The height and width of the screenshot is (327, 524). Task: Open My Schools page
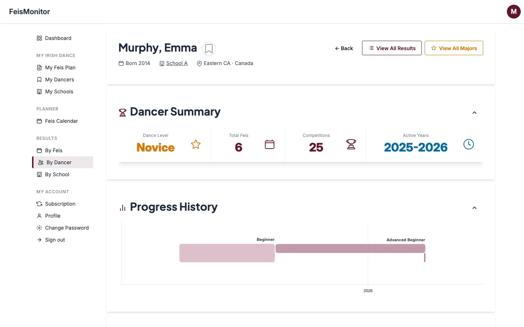click(x=59, y=92)
